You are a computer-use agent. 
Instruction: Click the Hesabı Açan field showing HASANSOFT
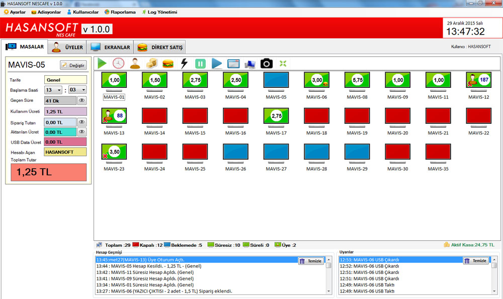click(65, 152)
